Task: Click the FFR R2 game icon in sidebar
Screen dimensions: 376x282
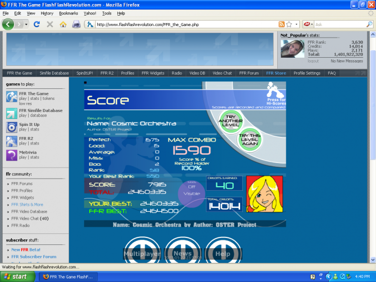Action: (x=12, y=141)
